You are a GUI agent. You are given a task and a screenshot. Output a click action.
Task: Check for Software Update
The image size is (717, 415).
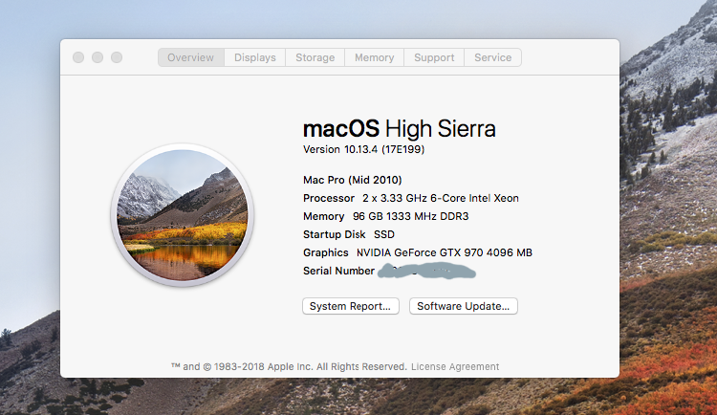tap(464, 306)
